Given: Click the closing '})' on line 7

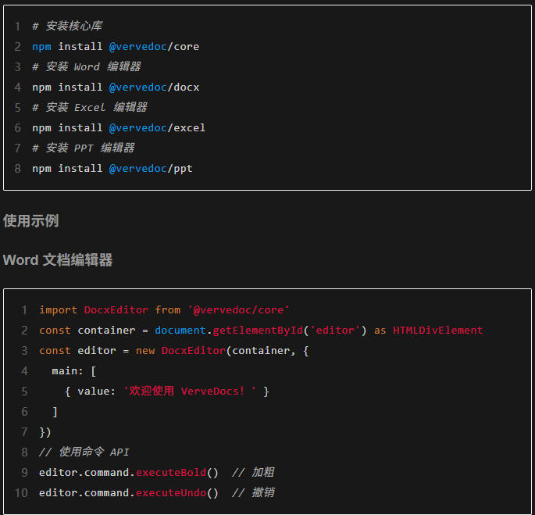Looking at the screenshot, I should tap(45, 432).
